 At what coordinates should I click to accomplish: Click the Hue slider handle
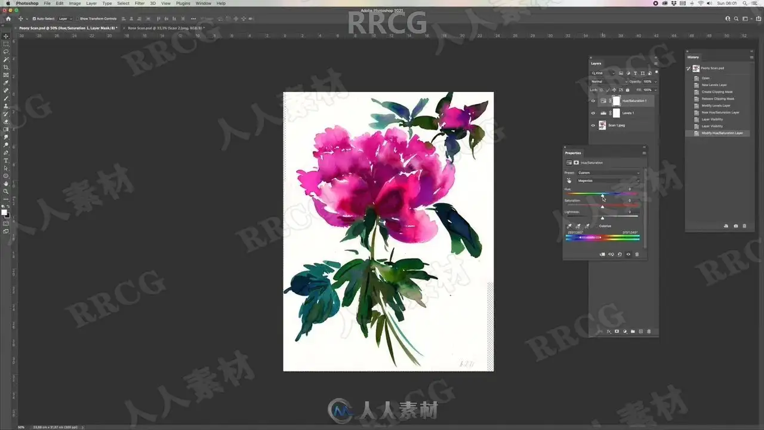602,195
